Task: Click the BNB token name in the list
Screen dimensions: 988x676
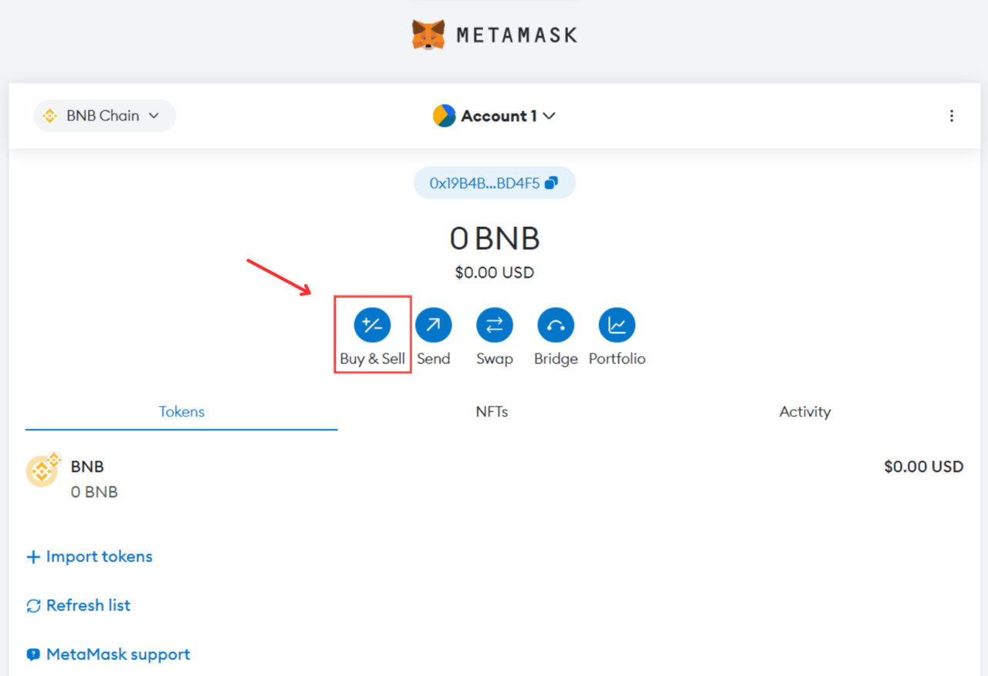Action: (x=87, y=467)
